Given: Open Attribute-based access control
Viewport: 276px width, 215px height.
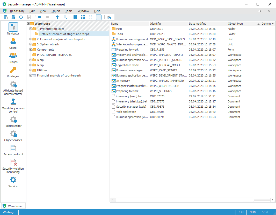Looking at the screenshot, I should click(13, 88).
